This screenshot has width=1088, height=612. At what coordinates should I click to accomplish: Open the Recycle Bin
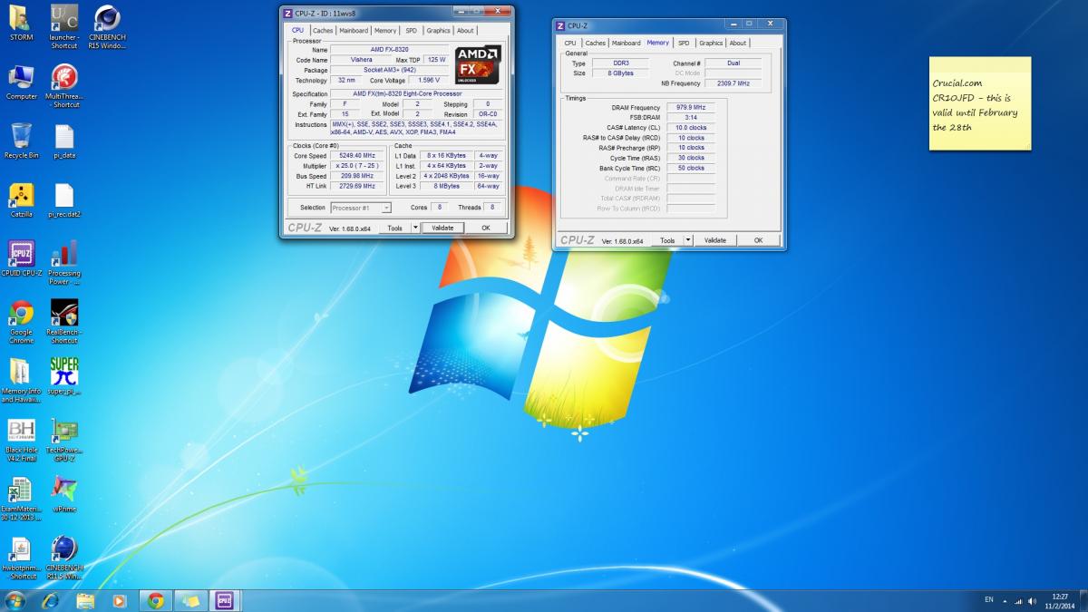(21, 141)
